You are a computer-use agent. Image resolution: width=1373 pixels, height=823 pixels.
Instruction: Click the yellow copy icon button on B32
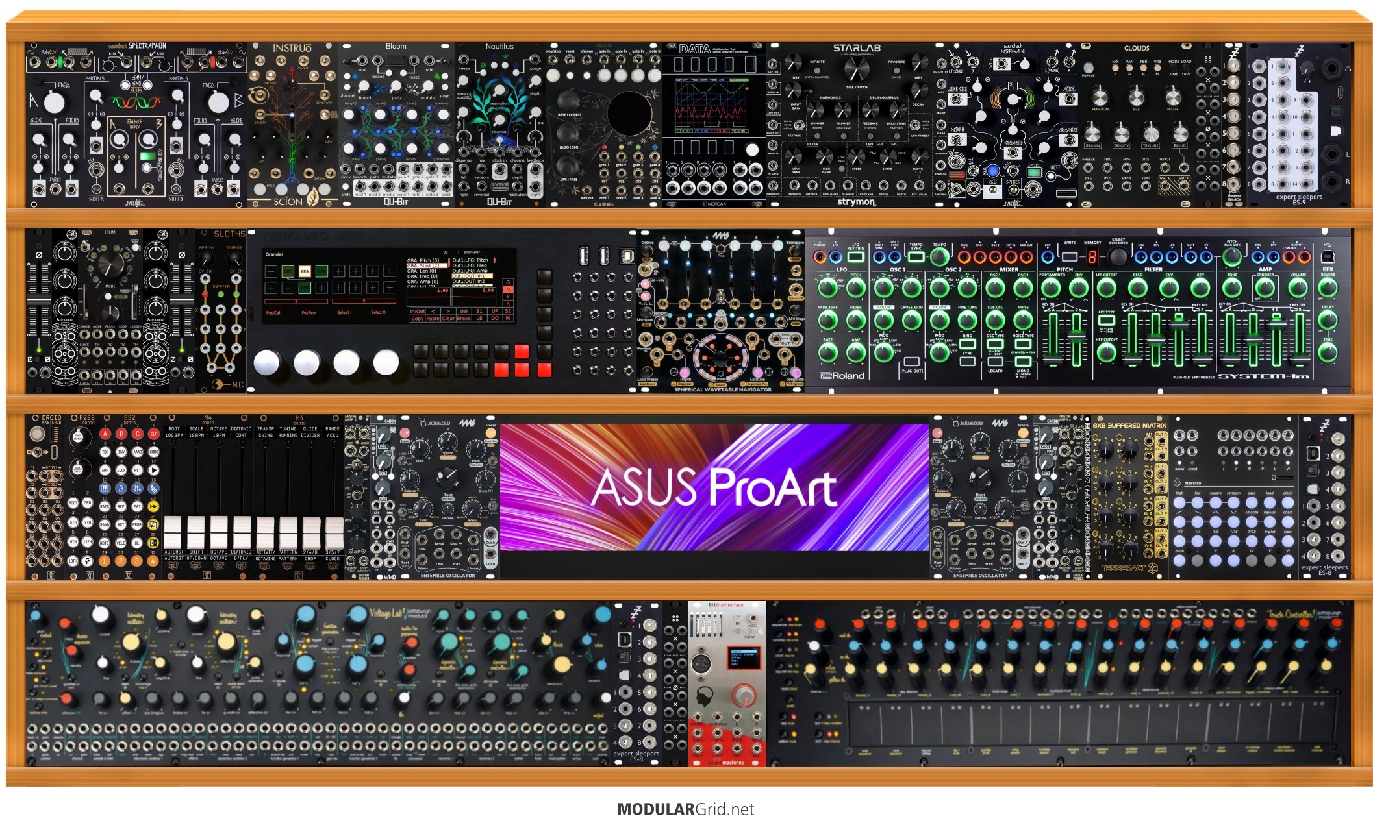tap(153, 524)
